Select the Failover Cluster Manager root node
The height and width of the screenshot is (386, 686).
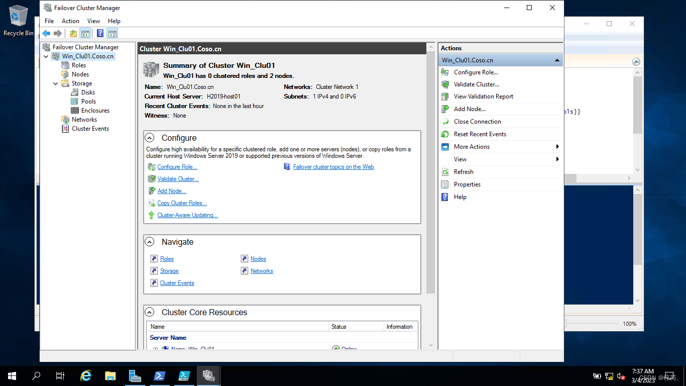click(x=85, y=47)
